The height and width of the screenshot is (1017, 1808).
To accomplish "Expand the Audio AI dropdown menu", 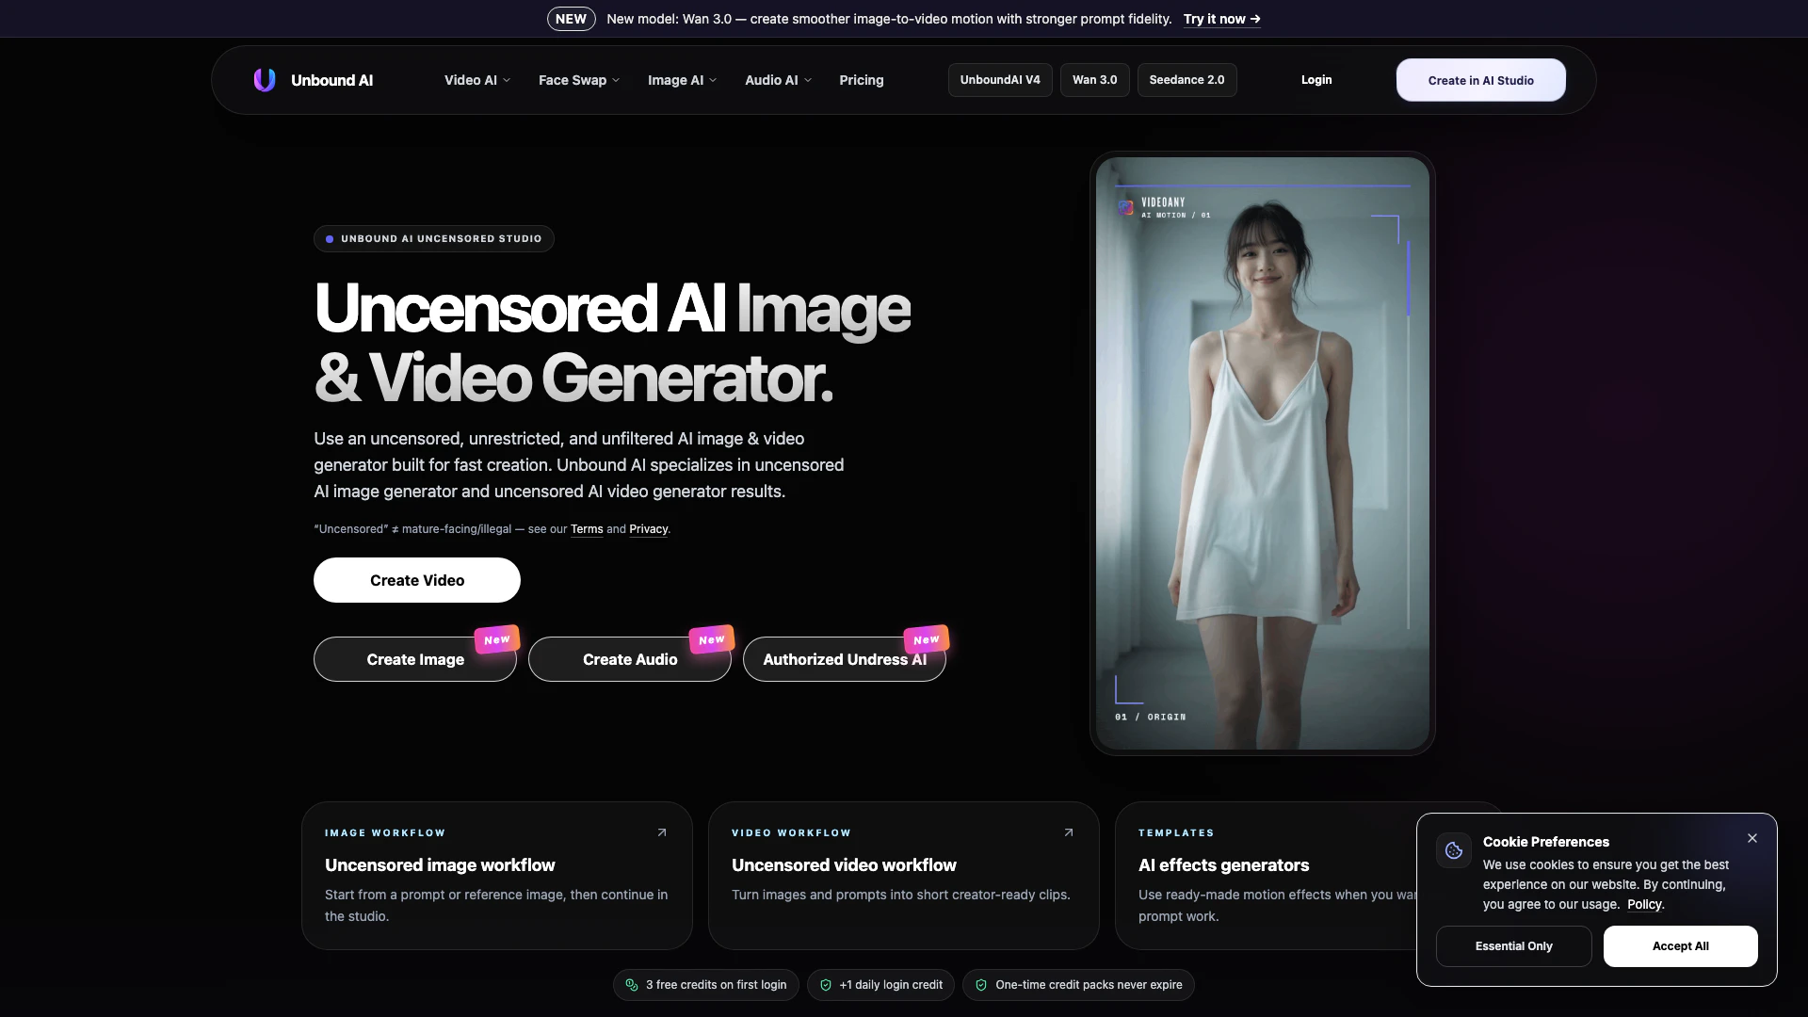I will pos(779,80).
